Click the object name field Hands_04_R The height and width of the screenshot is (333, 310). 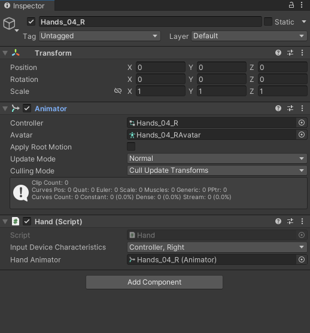150,22
